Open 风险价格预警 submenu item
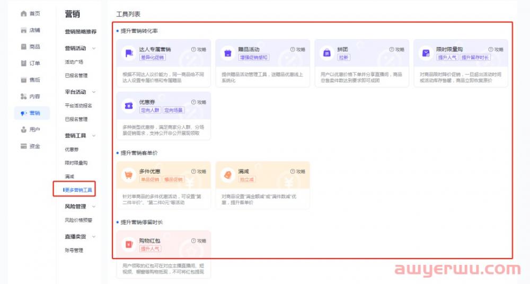Screen dimensions: 530x284 pos(78,220)
